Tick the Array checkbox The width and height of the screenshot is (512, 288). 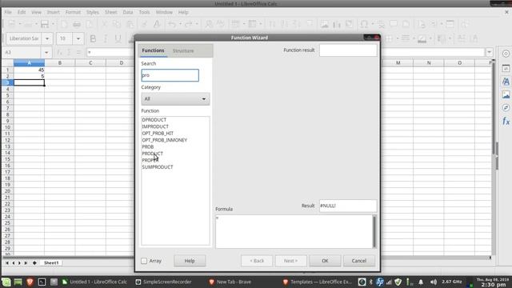coord(144,261)
